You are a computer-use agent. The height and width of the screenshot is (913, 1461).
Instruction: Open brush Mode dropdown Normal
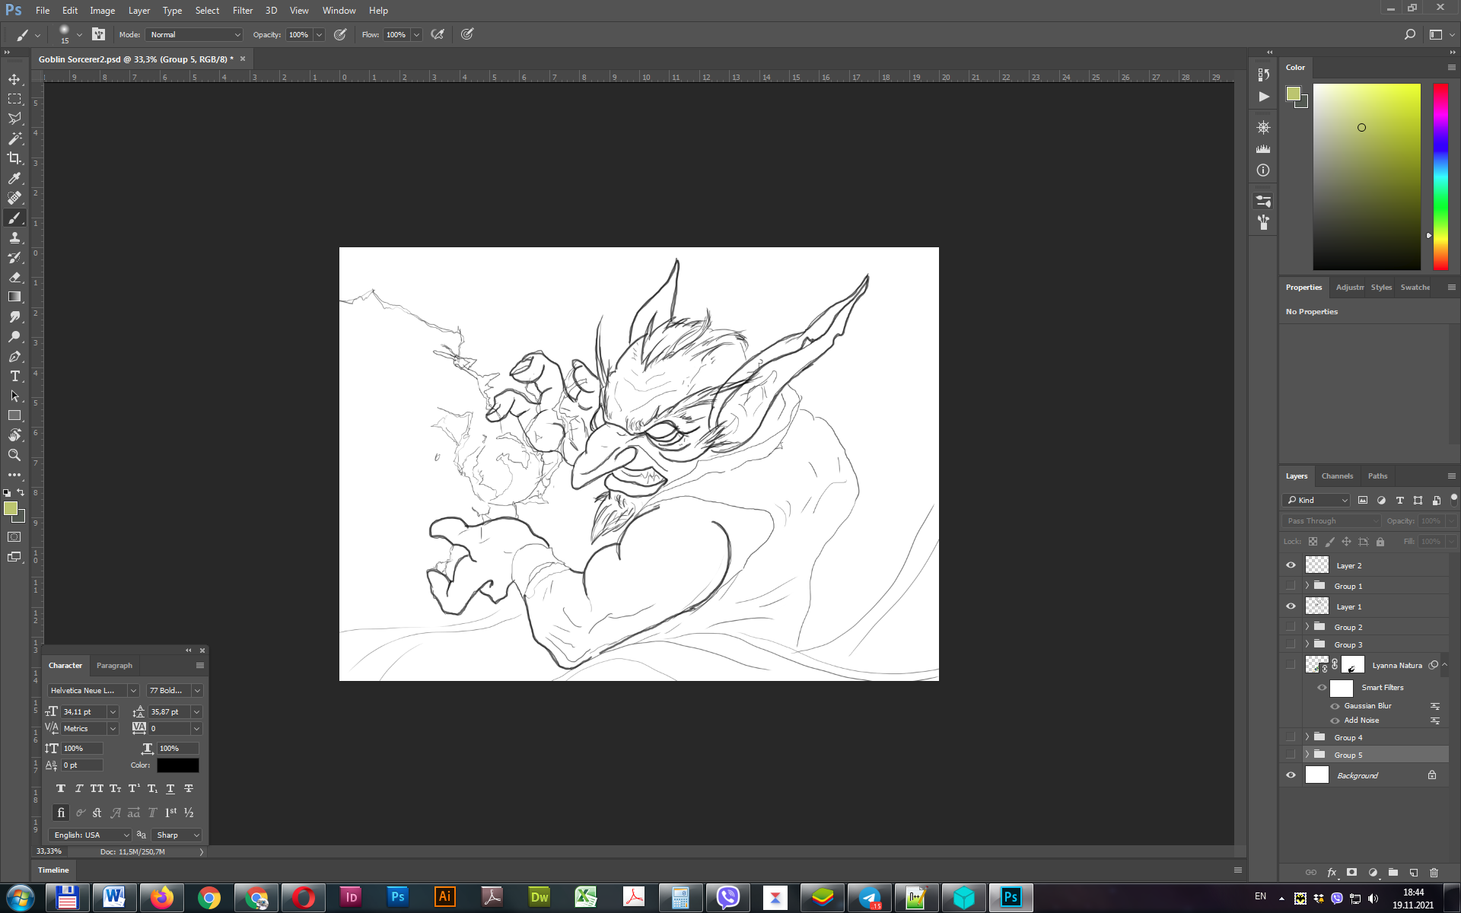[195, 34]
